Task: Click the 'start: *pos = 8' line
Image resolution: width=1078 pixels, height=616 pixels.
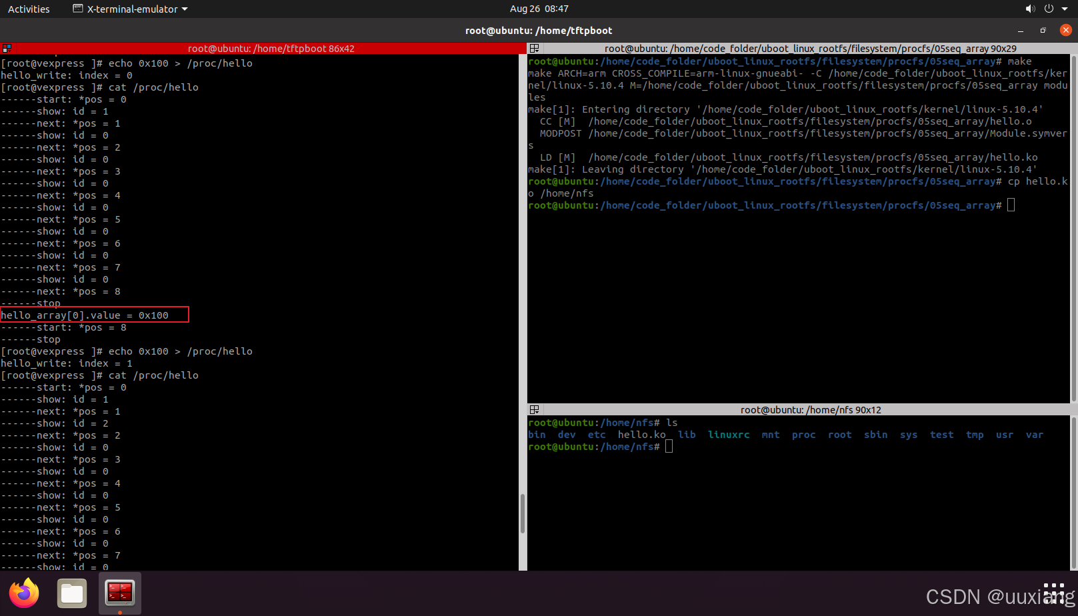Action: click(x=63, y=327)
